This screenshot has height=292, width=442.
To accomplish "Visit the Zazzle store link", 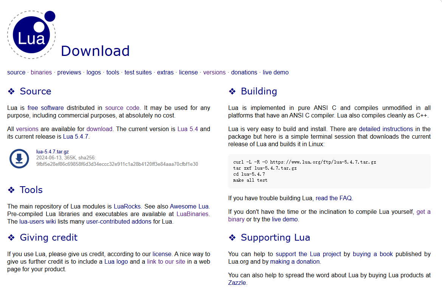I will click(237, 283).
